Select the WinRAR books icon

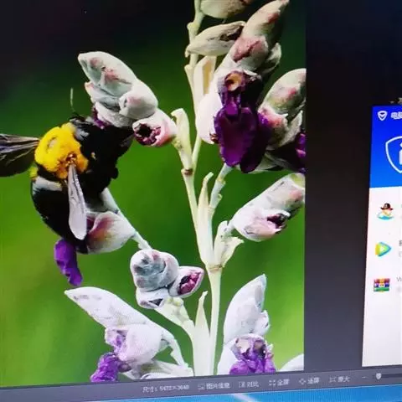[x=381, y=285]
